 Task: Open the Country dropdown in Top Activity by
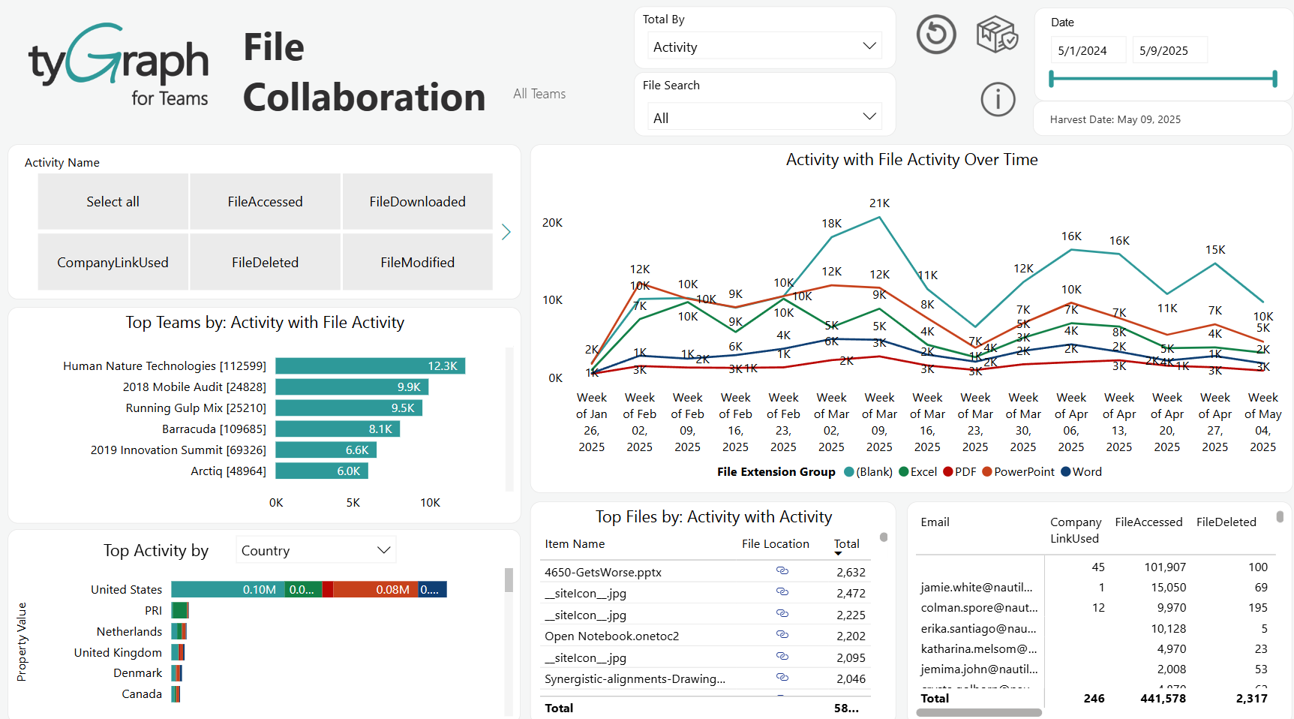(315, 549)
